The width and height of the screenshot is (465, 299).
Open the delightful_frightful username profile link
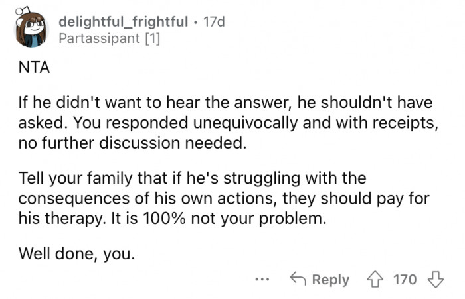[x=123, y=21]
